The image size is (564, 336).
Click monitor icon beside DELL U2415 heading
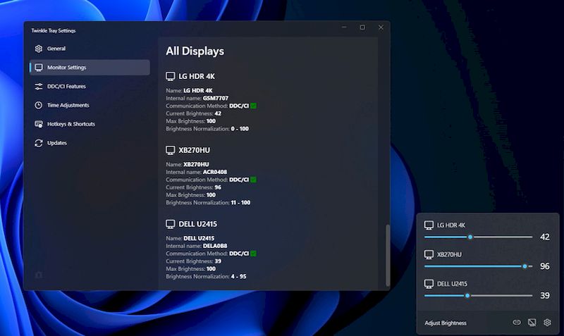[170, 224]
